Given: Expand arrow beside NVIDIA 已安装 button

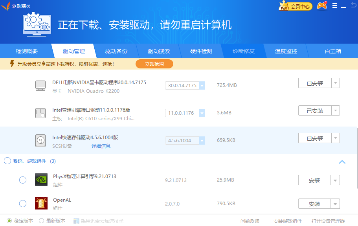Looking at the screenshot, I should (x=335, y=83).
